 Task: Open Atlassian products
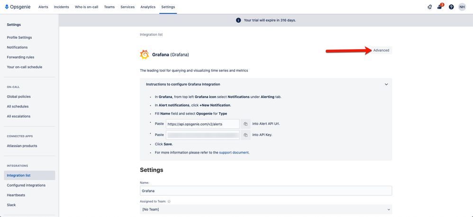22,146
